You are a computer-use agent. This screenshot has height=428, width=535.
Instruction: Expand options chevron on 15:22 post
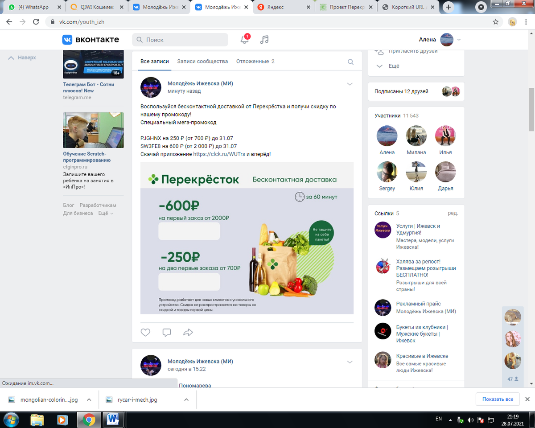[x=350, y=362]
